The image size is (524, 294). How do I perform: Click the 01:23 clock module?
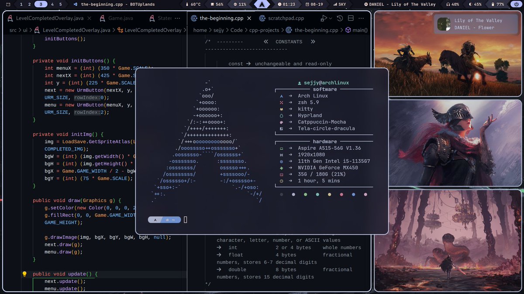pos(286,4)
